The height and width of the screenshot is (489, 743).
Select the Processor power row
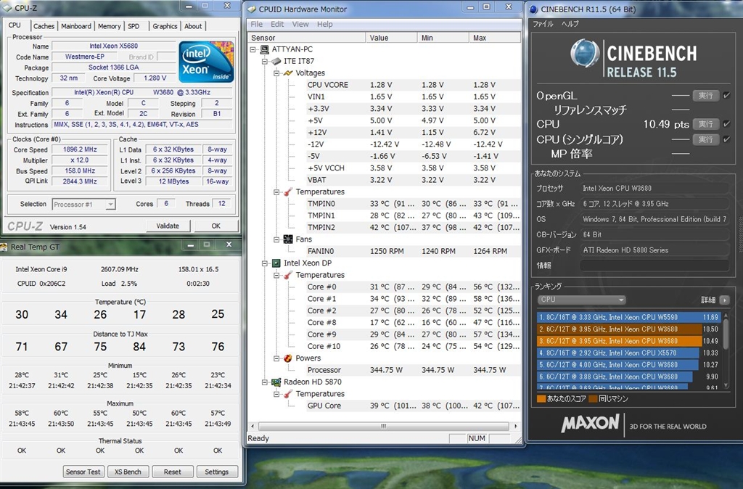pos(413,370)
